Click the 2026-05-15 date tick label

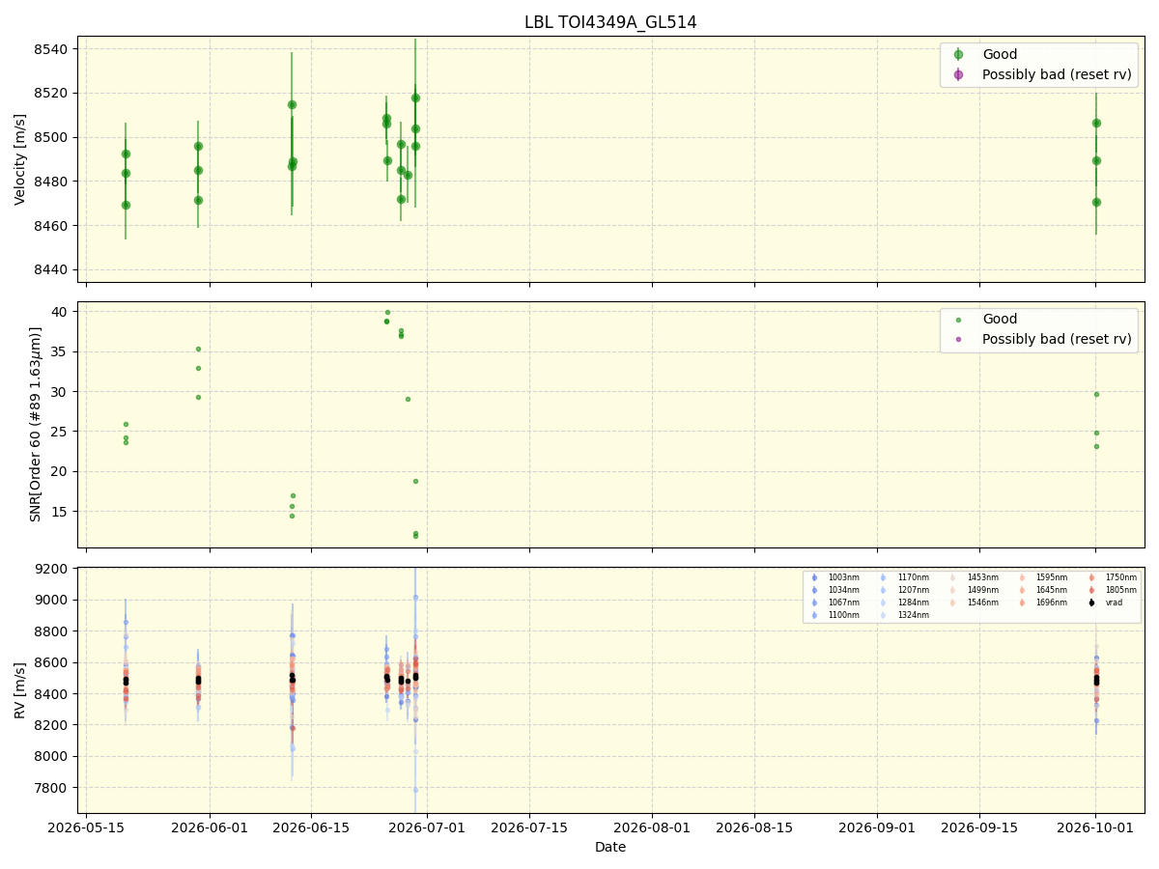[x=87, y=827]
